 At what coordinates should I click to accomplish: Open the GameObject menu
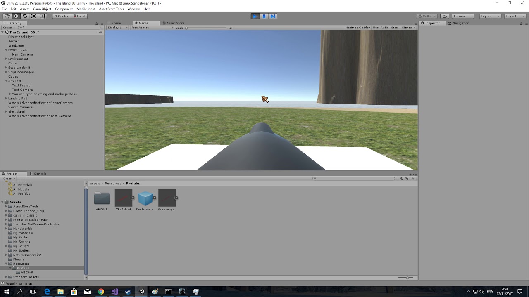tap(42, 9)
